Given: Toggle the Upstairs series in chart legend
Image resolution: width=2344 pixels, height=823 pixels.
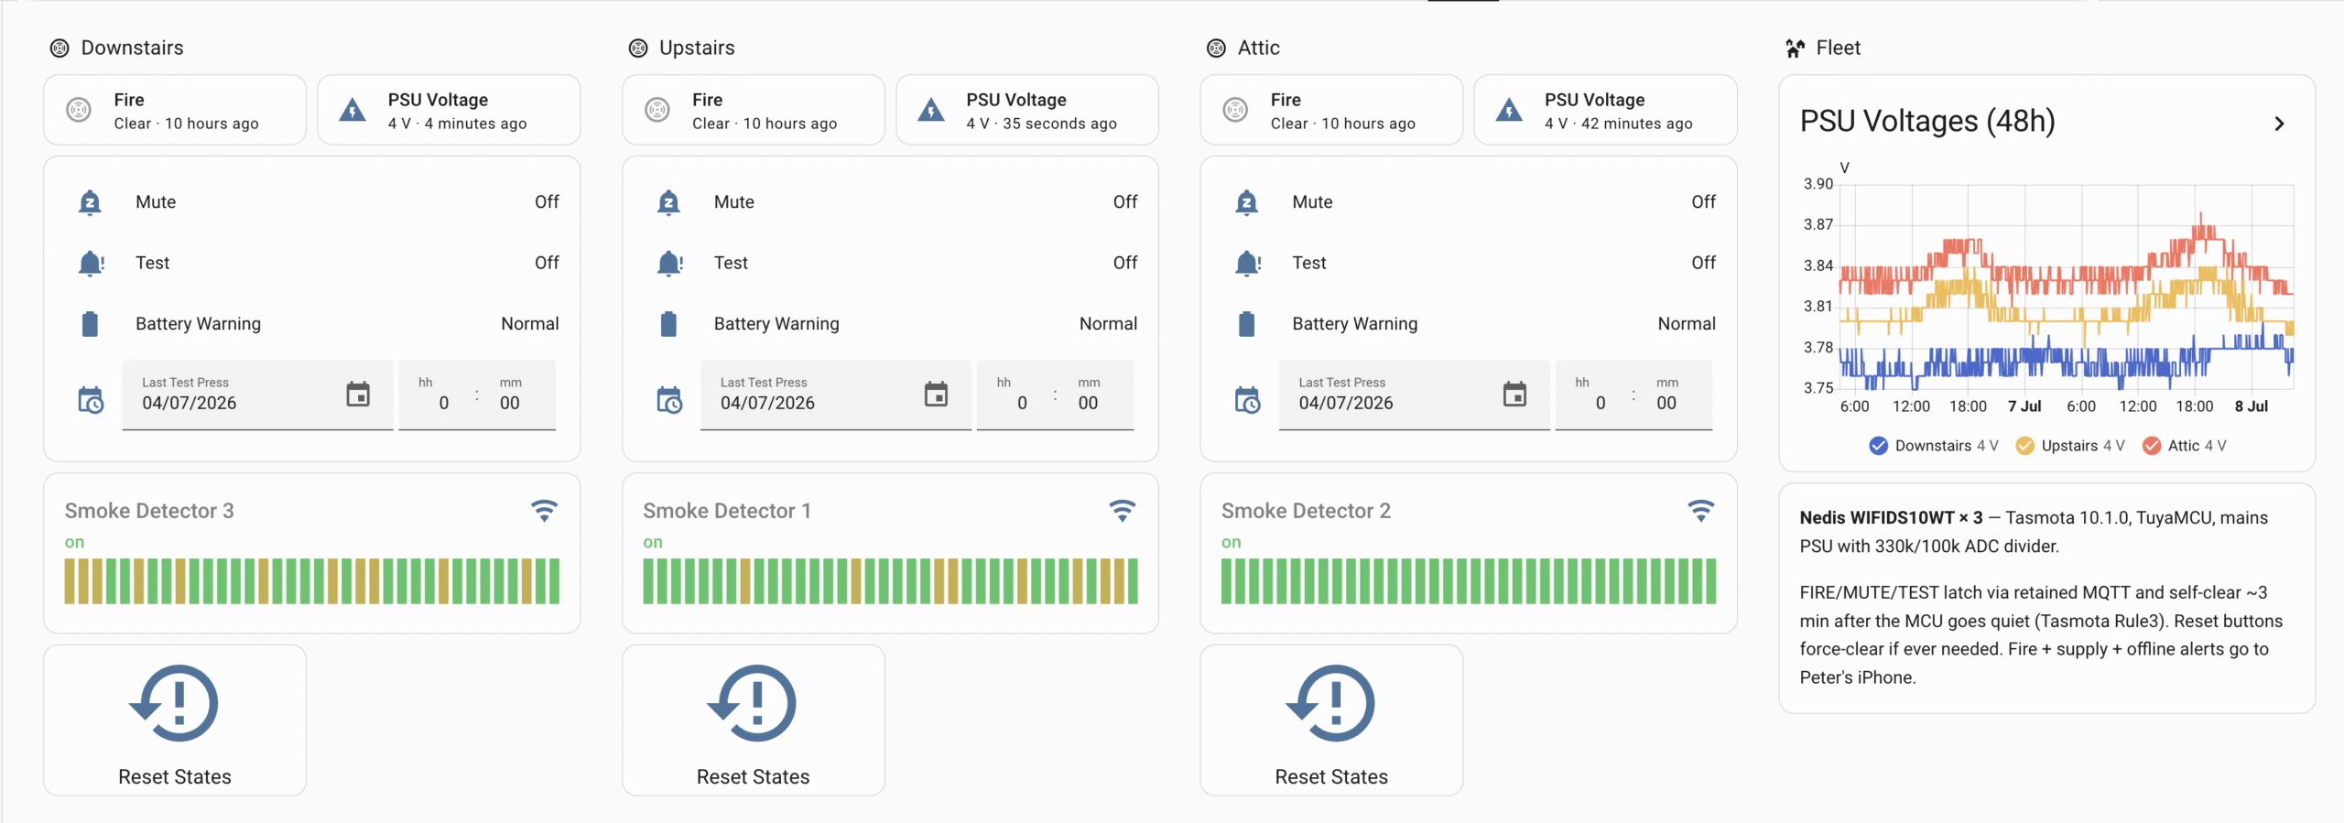Looking at the screenshot, I should click(x=2070, y=446).
